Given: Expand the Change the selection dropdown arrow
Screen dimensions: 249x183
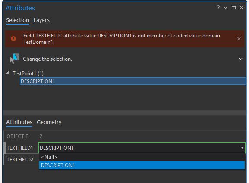Looking at the screenshot, I should click(240, 59).
